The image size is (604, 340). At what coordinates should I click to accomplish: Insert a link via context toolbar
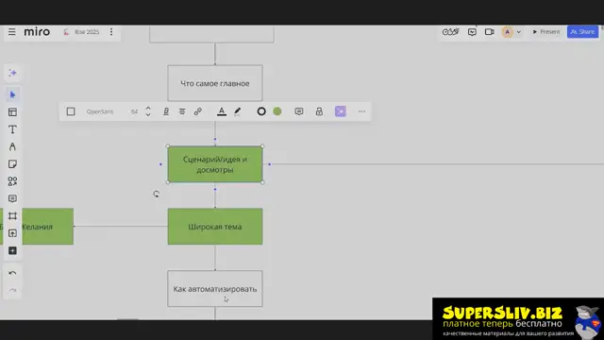coord(198,111)
